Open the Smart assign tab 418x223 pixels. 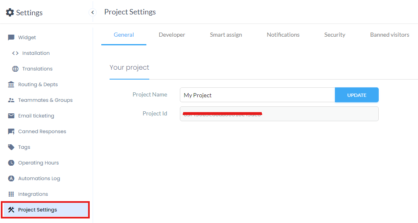click(226, 35)
